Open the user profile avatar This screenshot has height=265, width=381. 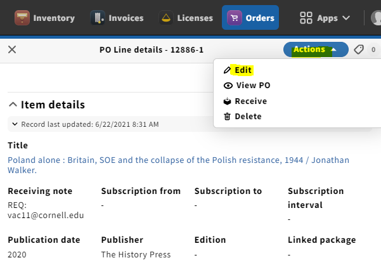tap(377, 18)
